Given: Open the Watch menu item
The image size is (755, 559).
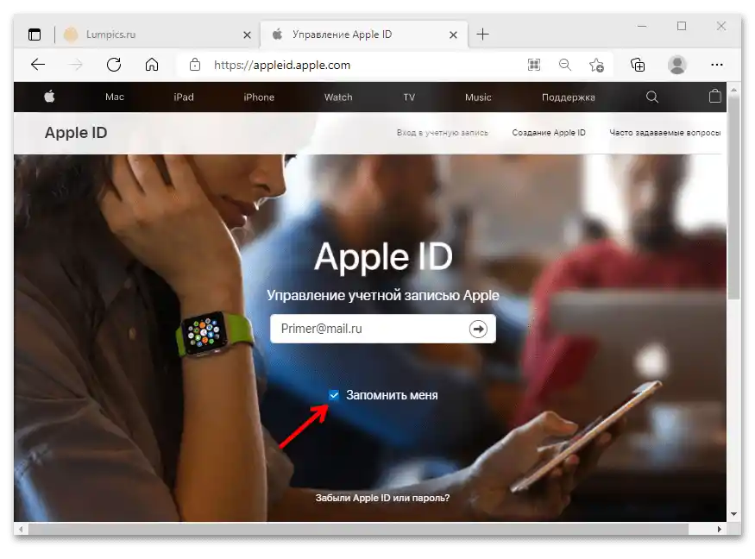Looking at the screenshot, I should (x=338, y=97).
